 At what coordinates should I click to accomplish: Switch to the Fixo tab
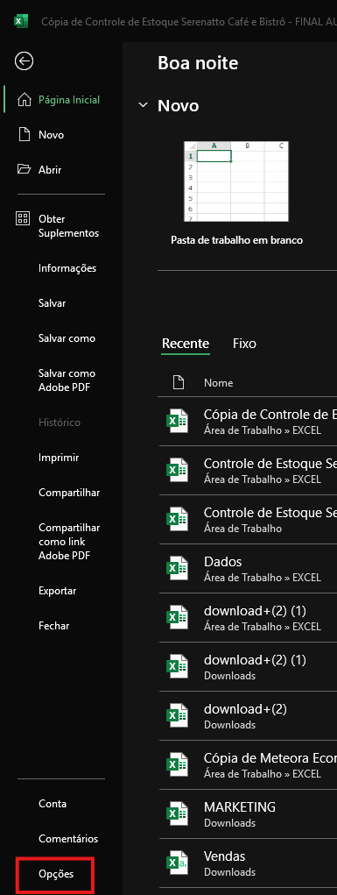pyautogui.click(x=244, y=344)
